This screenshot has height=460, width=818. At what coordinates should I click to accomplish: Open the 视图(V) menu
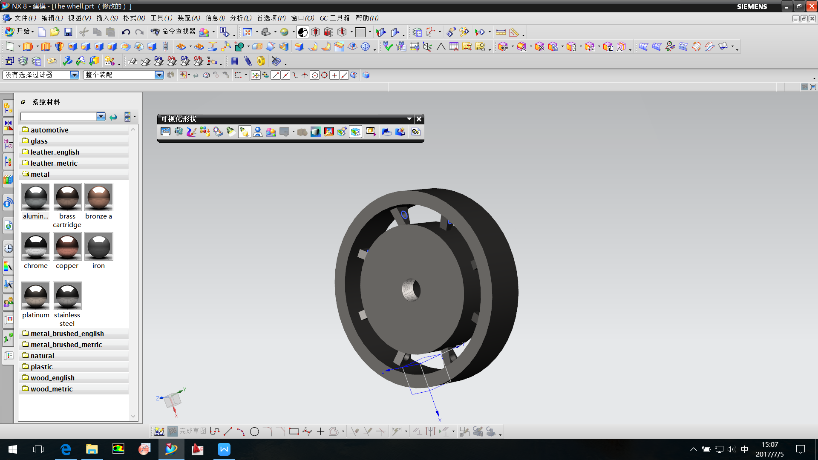pyautogui.click(x=79, y=18)
